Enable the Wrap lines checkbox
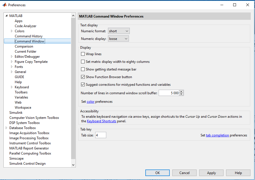Viewport: 255px width, 180px height. [83, 54]
